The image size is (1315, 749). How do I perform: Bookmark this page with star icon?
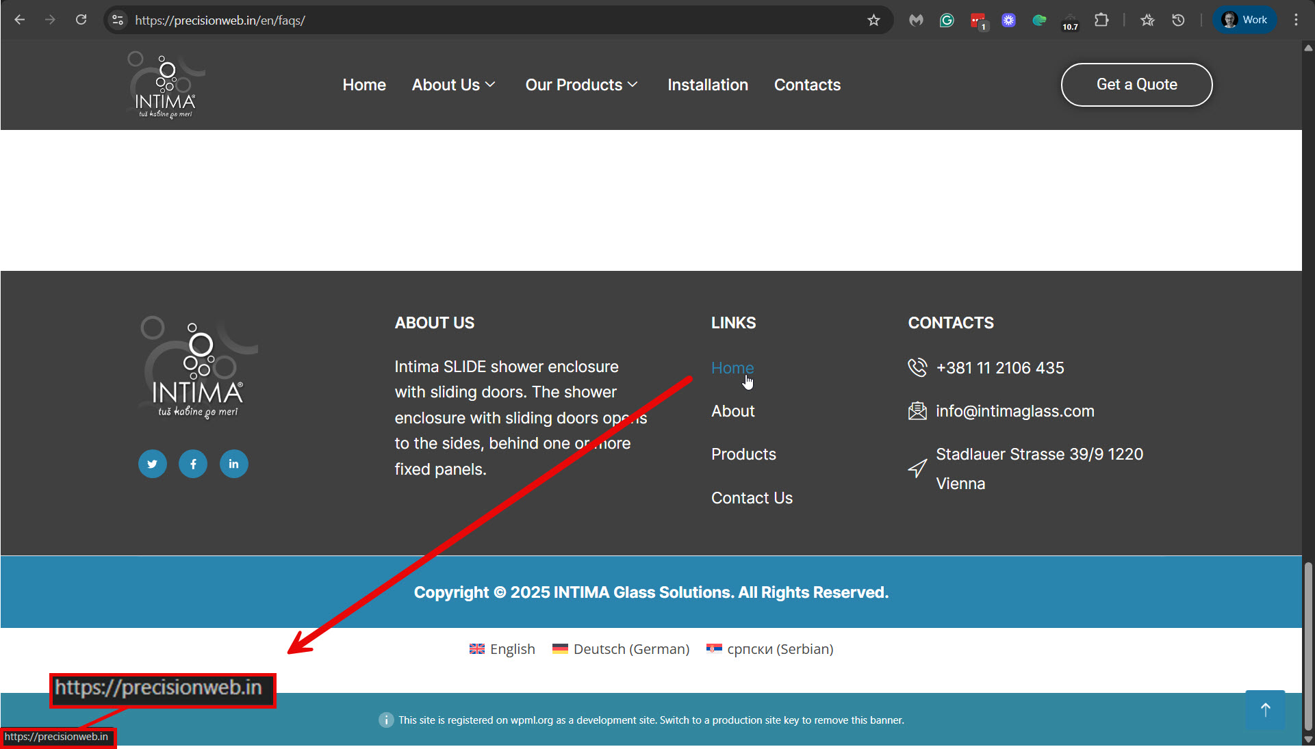[x=873, y=21]
